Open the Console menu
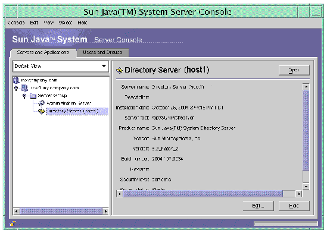This screenshot has width=327, height=233. pyautogui.click(x=16, y=23)
